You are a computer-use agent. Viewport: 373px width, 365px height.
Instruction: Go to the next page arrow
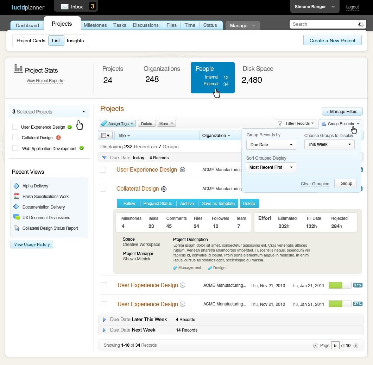tap(356, 346)
